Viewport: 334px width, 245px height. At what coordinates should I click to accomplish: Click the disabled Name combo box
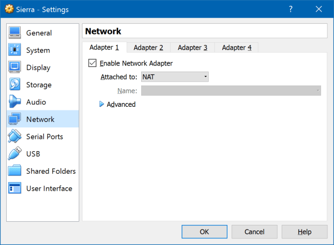[231, 91]
